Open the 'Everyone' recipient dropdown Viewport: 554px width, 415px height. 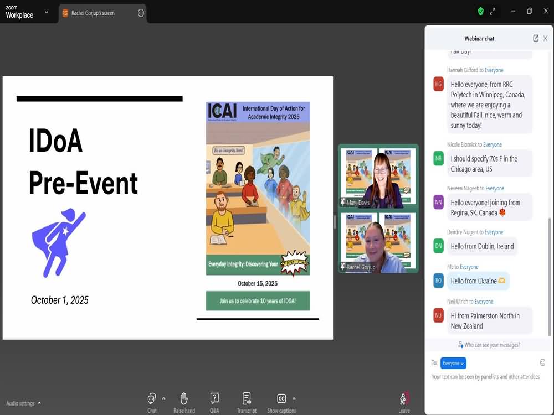click(453, 363)
